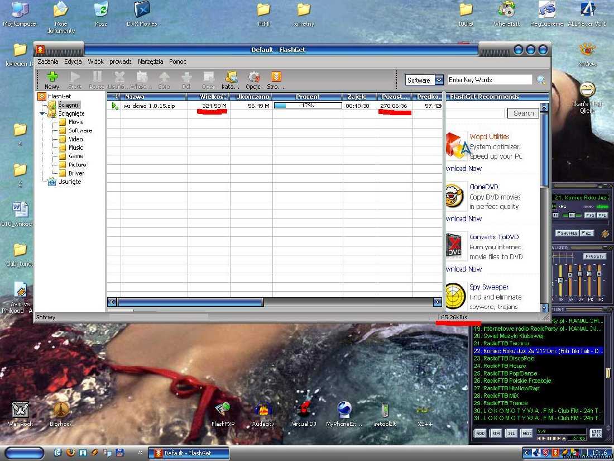Image resolution: width=614 pixels, height=461 pixels.
Task: Select the Software category folder
Action: pyautogui.click(x=76, y=131)
